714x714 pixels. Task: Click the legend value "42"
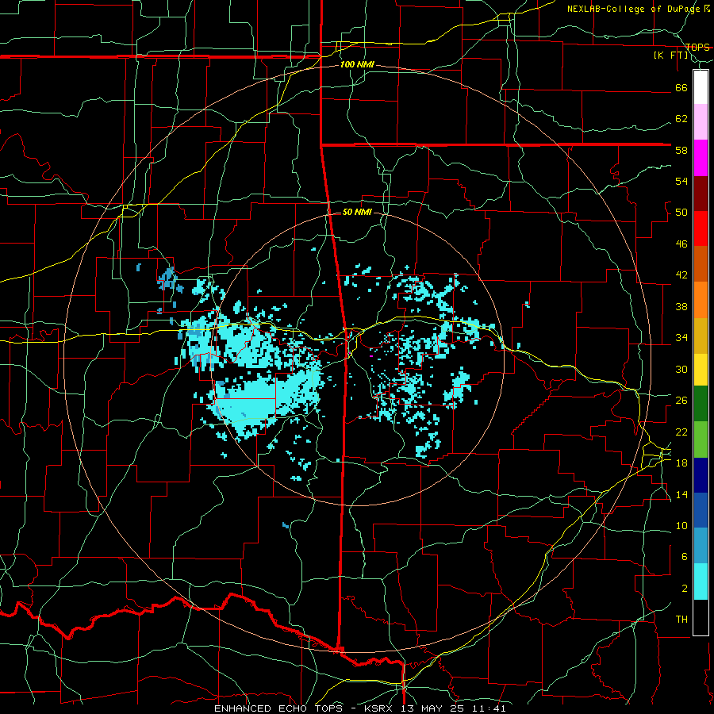(x=681, y=275)
